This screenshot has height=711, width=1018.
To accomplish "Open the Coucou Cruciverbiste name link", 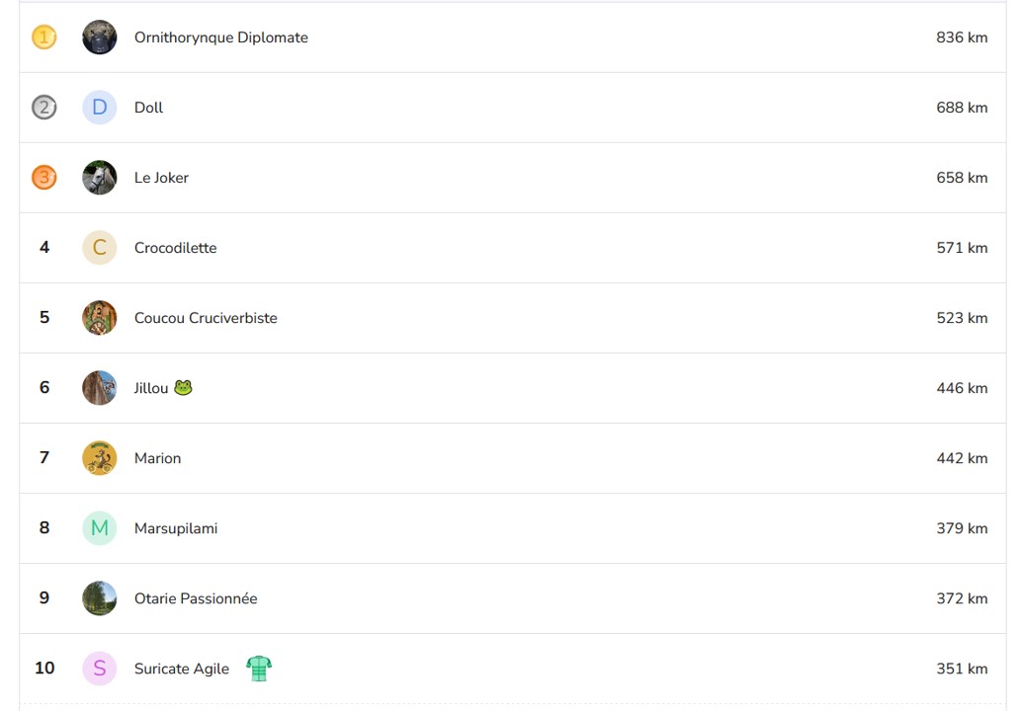I will point(206,318).
